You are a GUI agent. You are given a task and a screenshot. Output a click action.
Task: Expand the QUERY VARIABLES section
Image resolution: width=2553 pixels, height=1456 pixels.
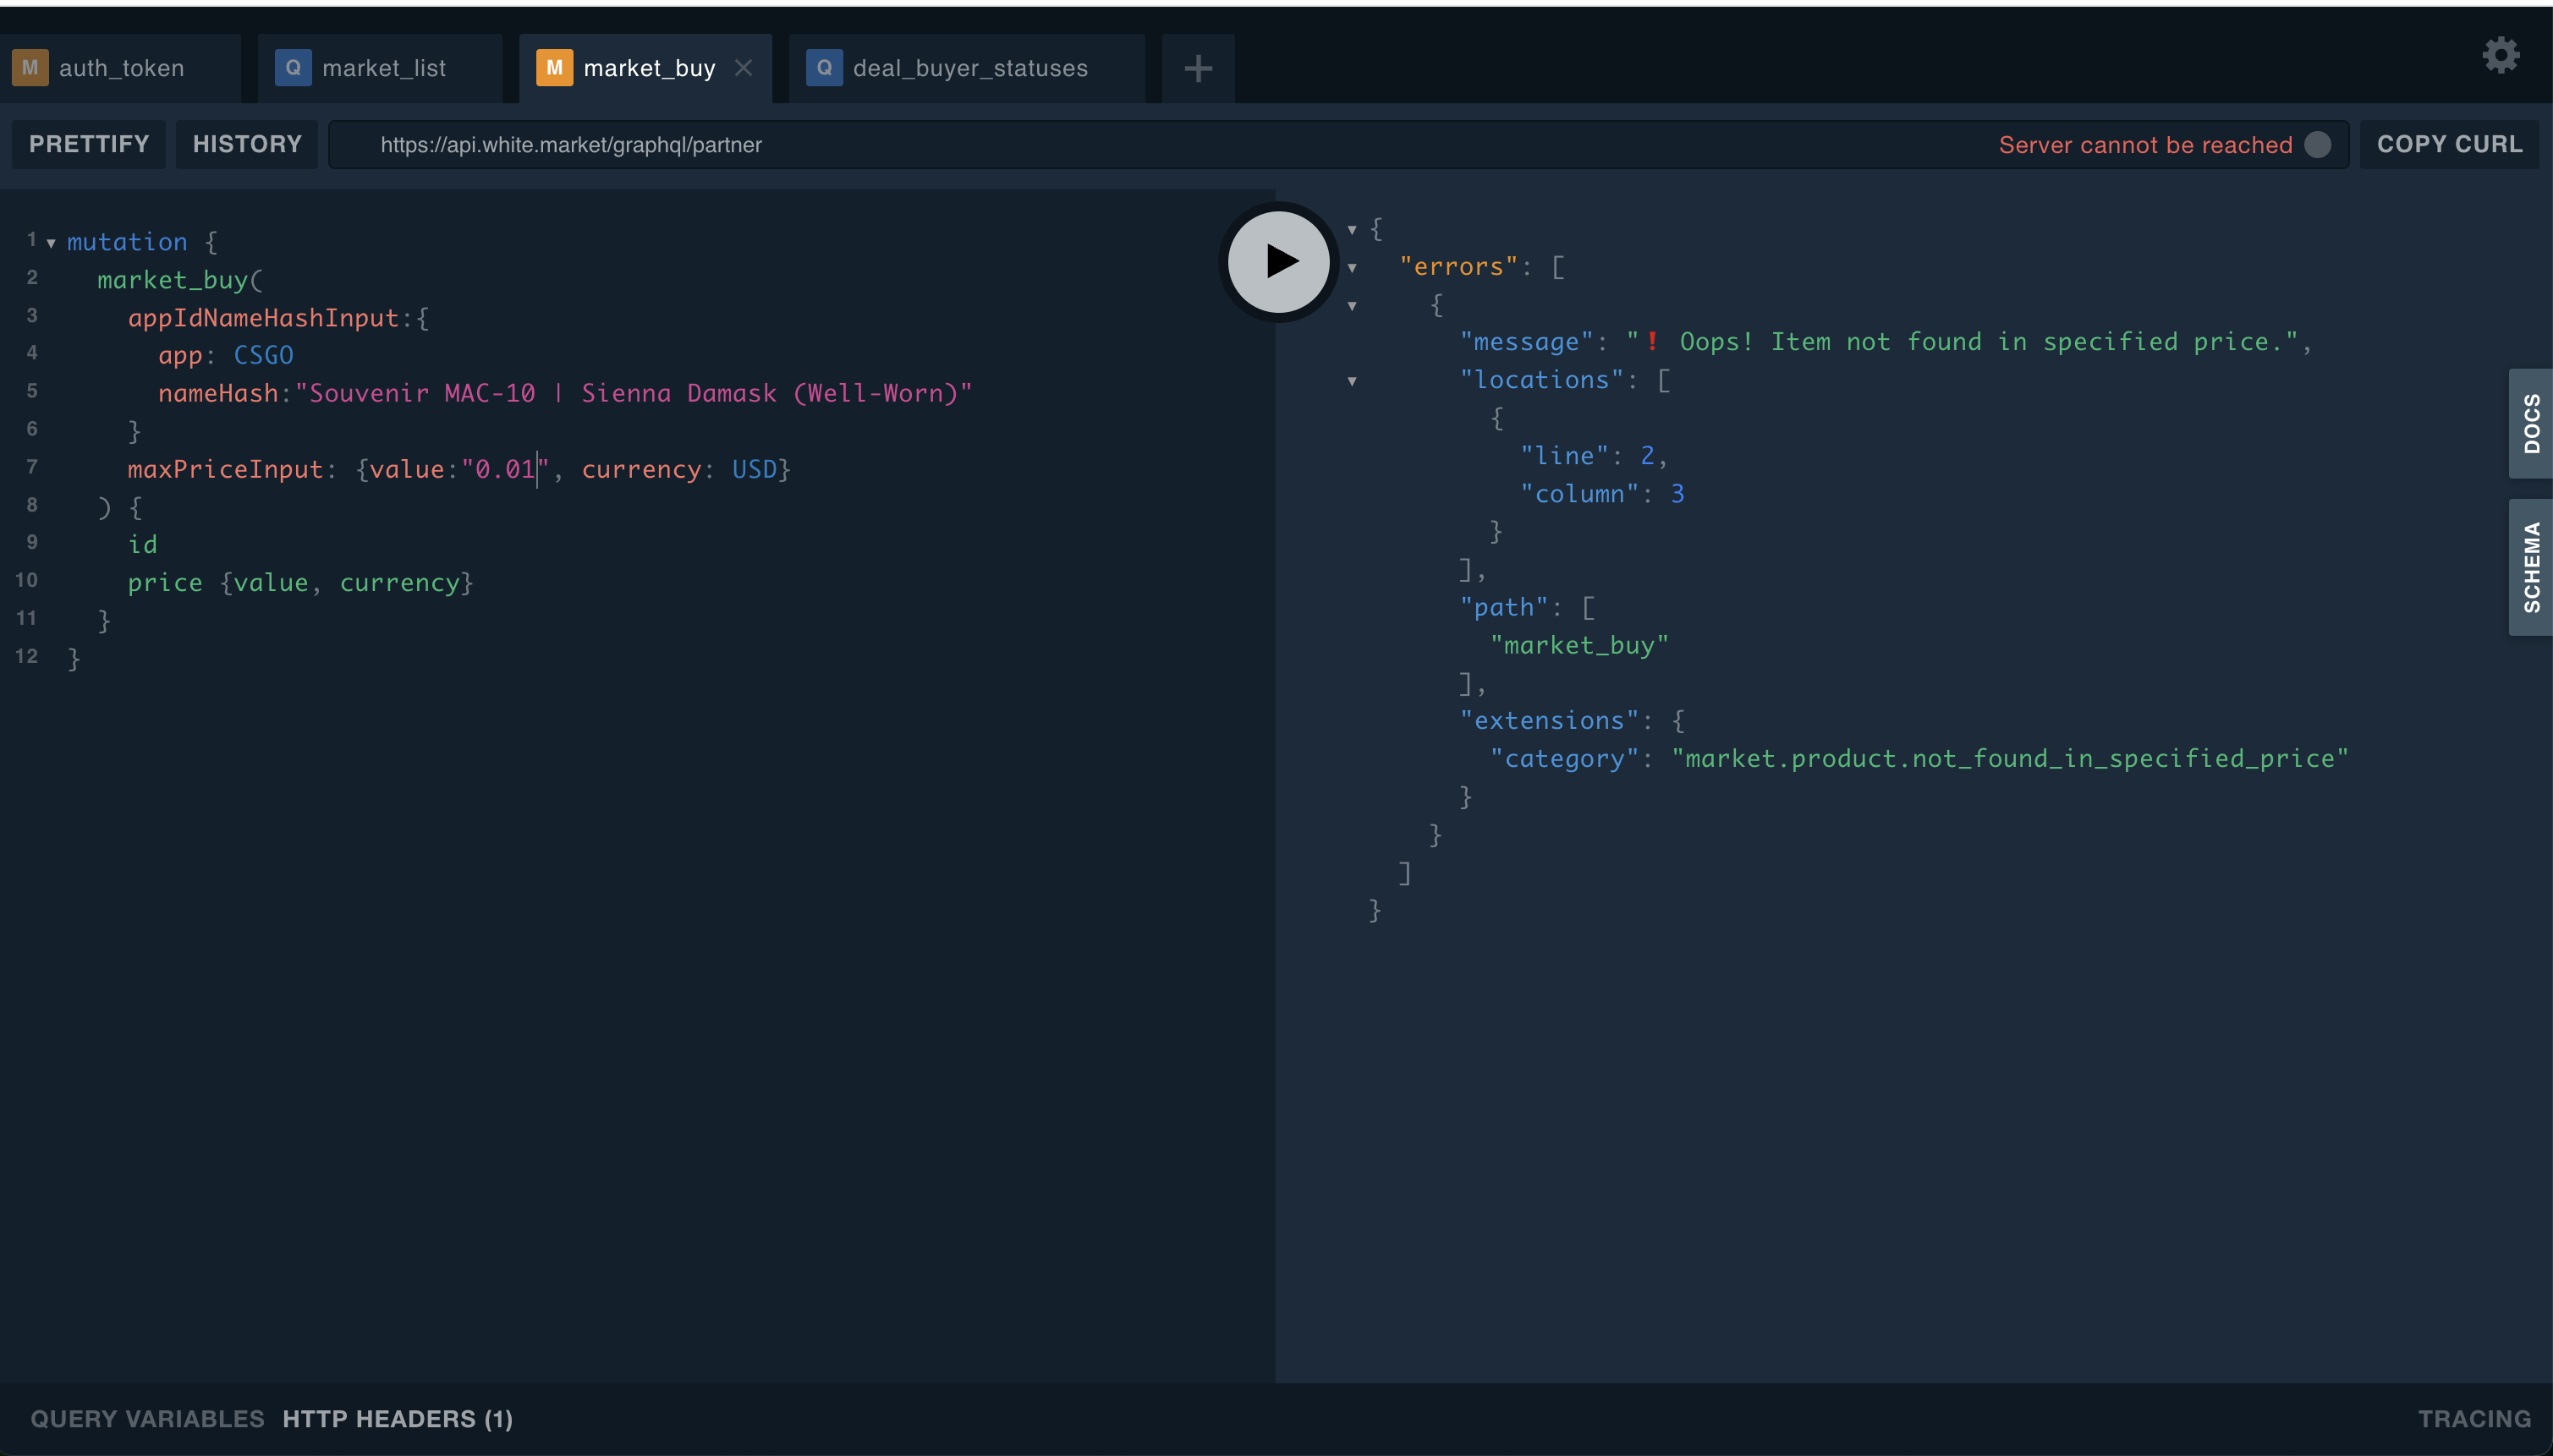click(x=147, y=1419)
